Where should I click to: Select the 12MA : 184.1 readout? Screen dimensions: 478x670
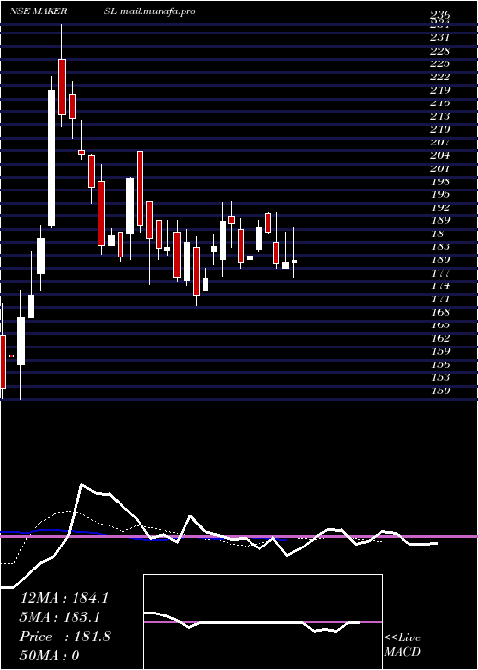coord(64,598)
